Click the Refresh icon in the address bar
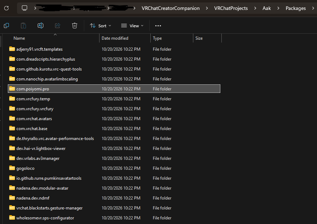Screen dimensions: 317x224 pyautogui.click(x=6, y=8)
